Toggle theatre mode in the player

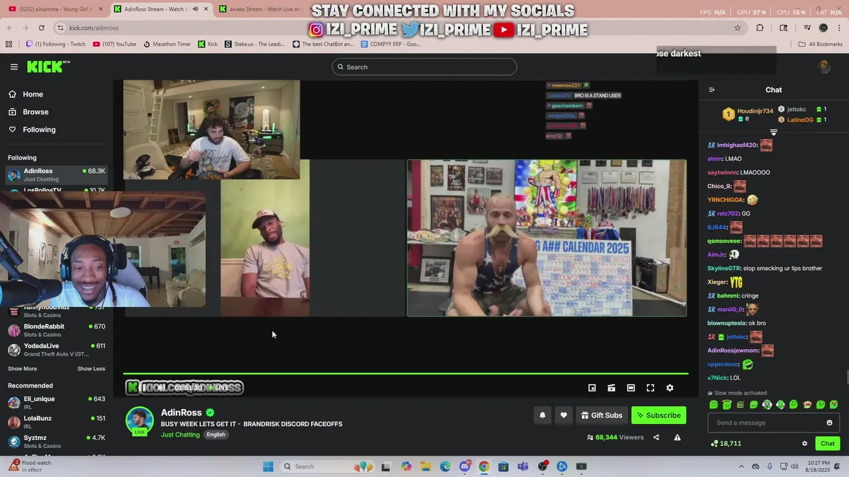pos(631,388)
